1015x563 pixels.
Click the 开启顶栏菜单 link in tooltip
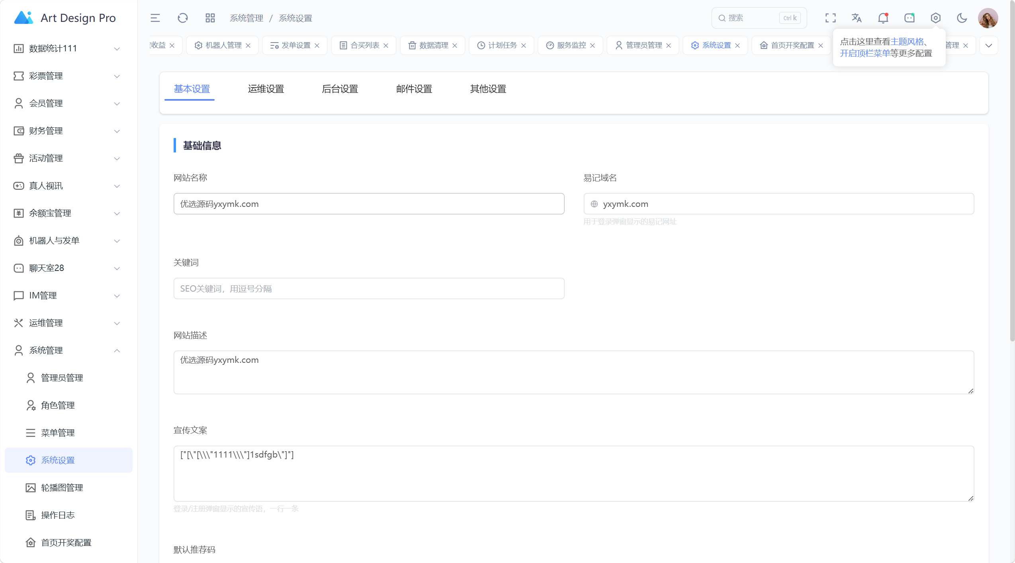[x=865, y=53]
